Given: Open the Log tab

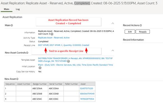Looking at the screenshot, I should point(18,9).
